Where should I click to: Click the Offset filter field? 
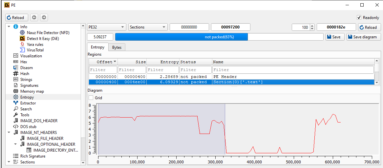pos(103,70)
